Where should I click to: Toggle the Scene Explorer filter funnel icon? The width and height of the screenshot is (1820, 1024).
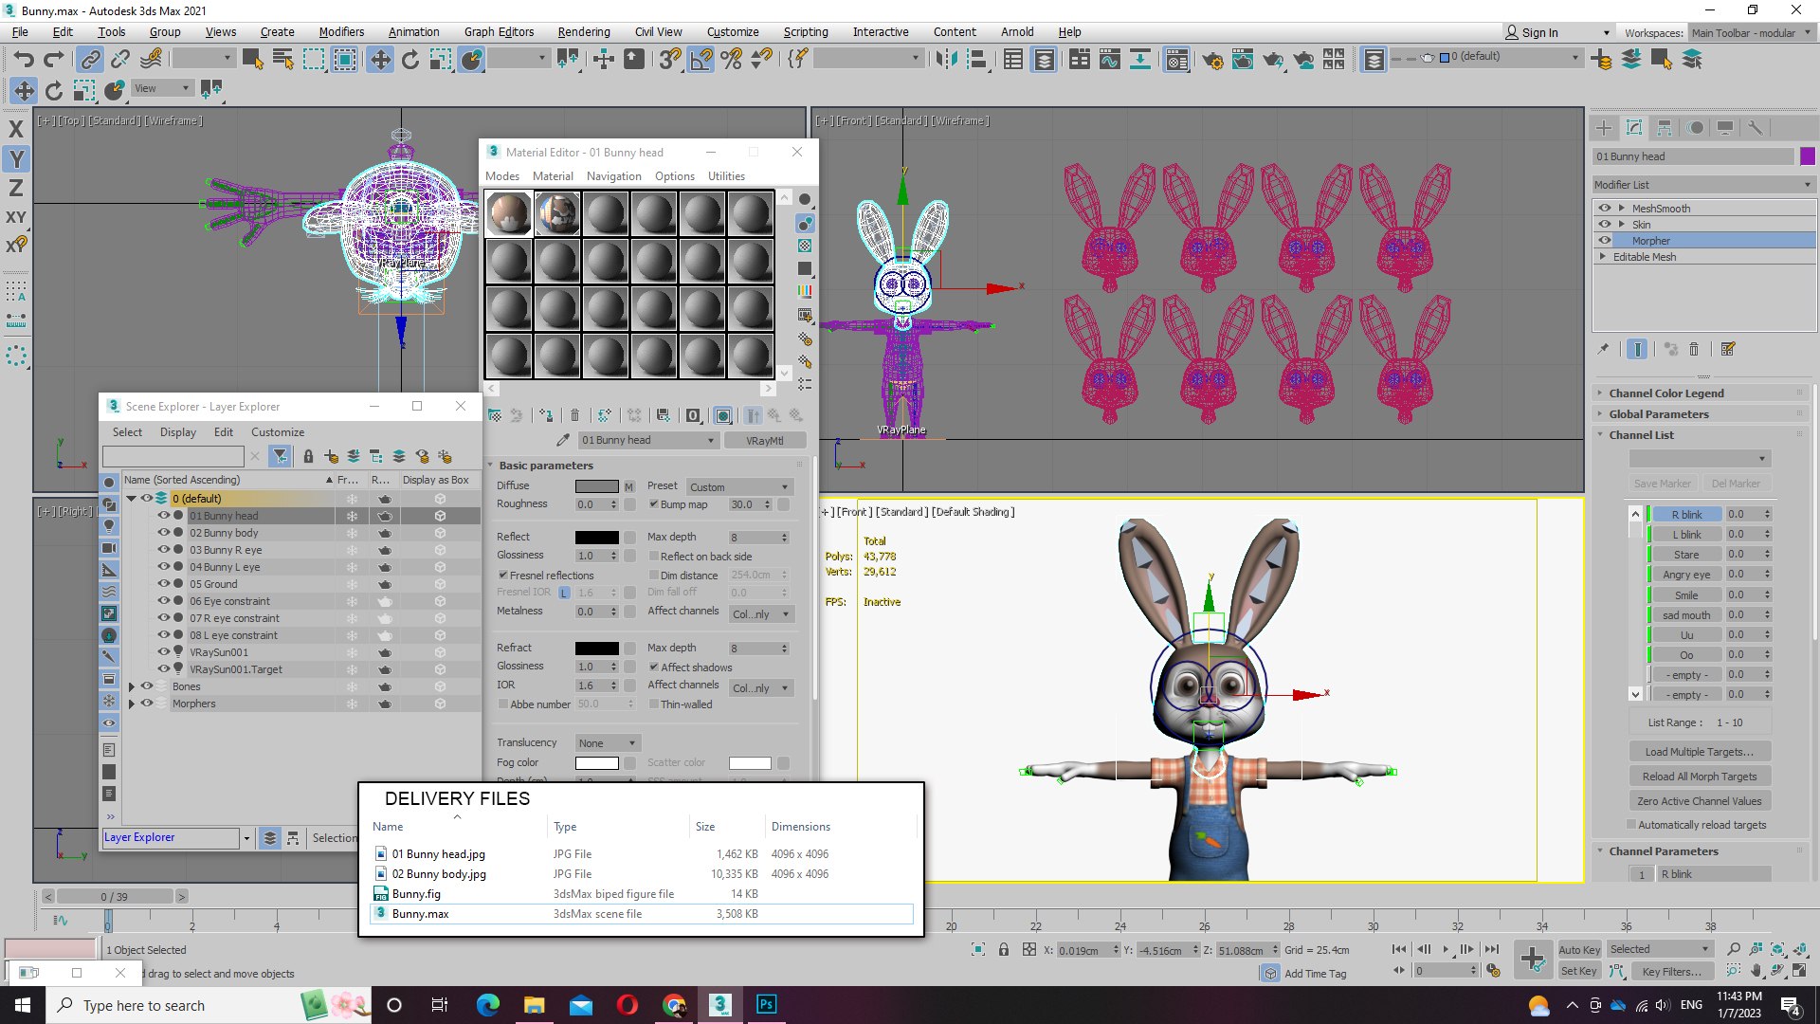click(280, 456)
